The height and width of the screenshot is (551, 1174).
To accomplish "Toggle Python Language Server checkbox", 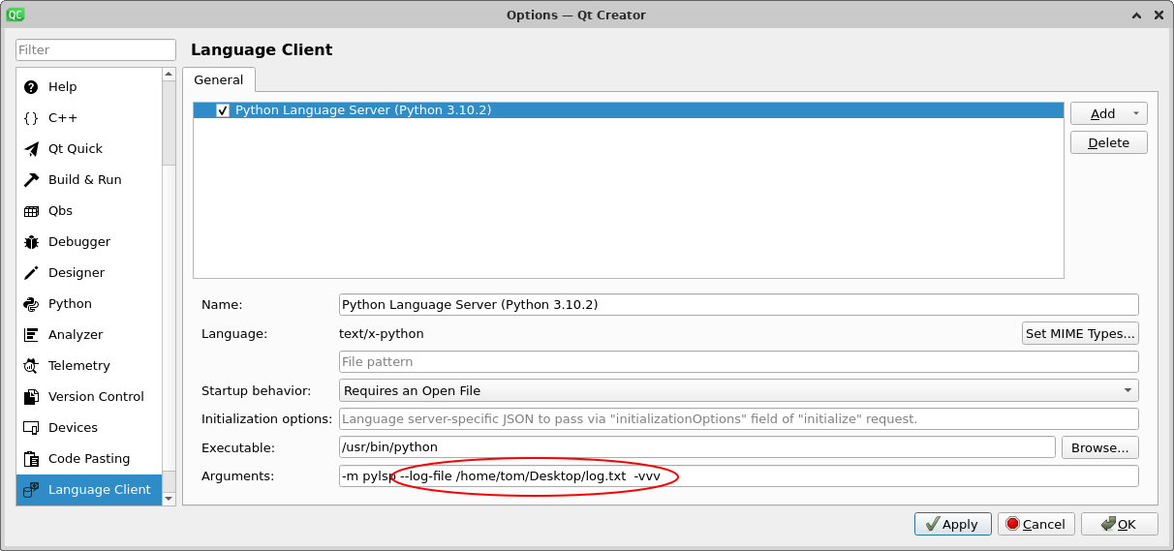I will pyautogui.click(x=223, y=110).
